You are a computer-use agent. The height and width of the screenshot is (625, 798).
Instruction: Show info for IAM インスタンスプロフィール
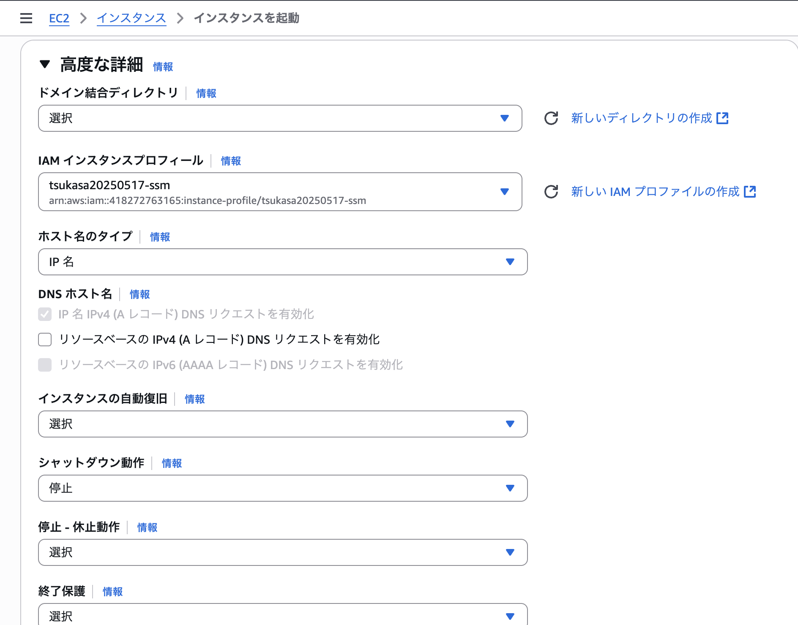[230, 161]
